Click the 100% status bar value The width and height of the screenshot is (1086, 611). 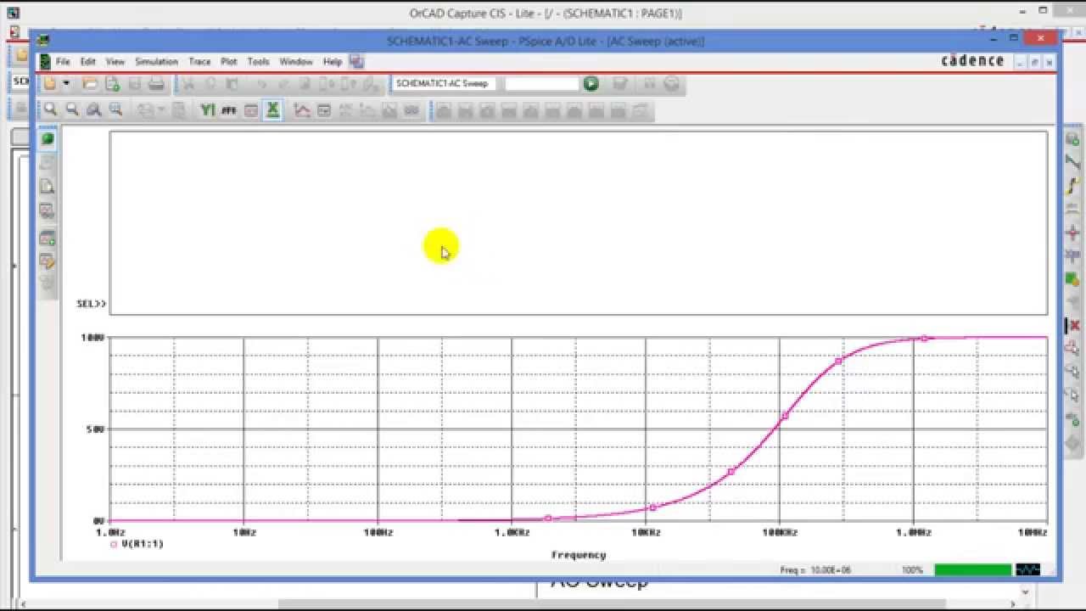912,570
